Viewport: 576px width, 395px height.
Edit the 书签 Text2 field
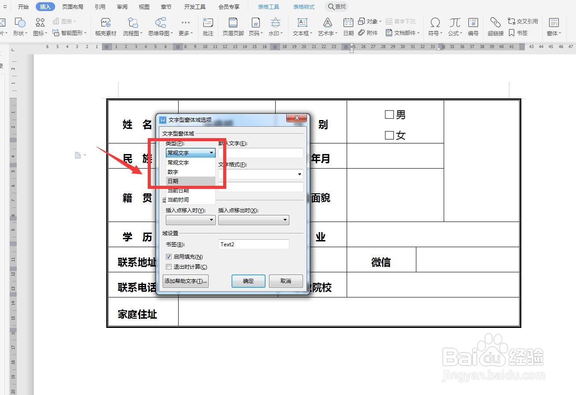pos(254,244)
